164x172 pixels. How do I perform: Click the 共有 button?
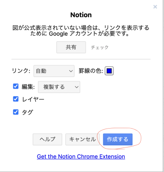71,47
